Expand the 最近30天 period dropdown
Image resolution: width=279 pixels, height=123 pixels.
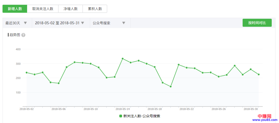tap(16, 23)
